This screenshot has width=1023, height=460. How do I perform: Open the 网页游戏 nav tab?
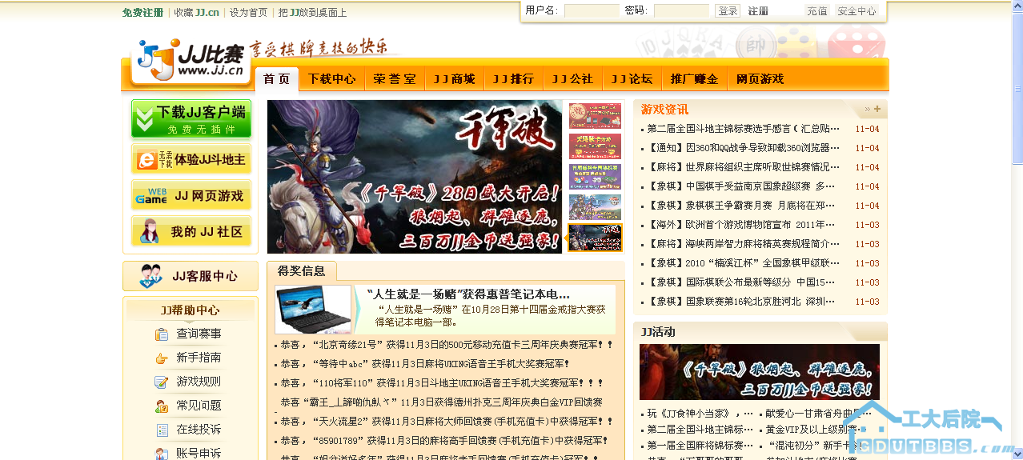click(760, 79)
